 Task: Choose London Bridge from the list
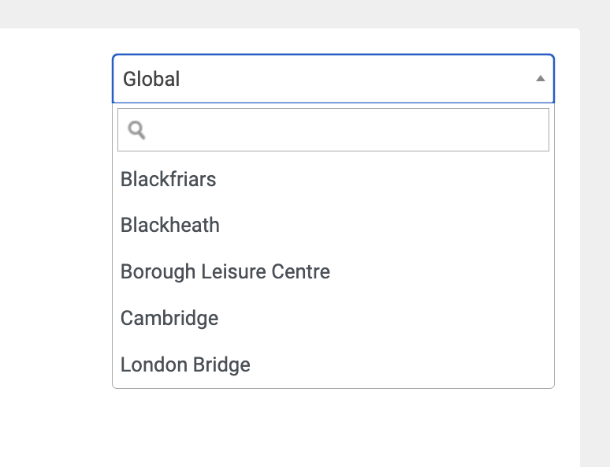pos(333,364)
